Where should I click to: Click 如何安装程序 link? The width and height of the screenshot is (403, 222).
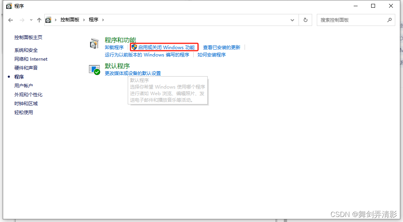[212, 55]
